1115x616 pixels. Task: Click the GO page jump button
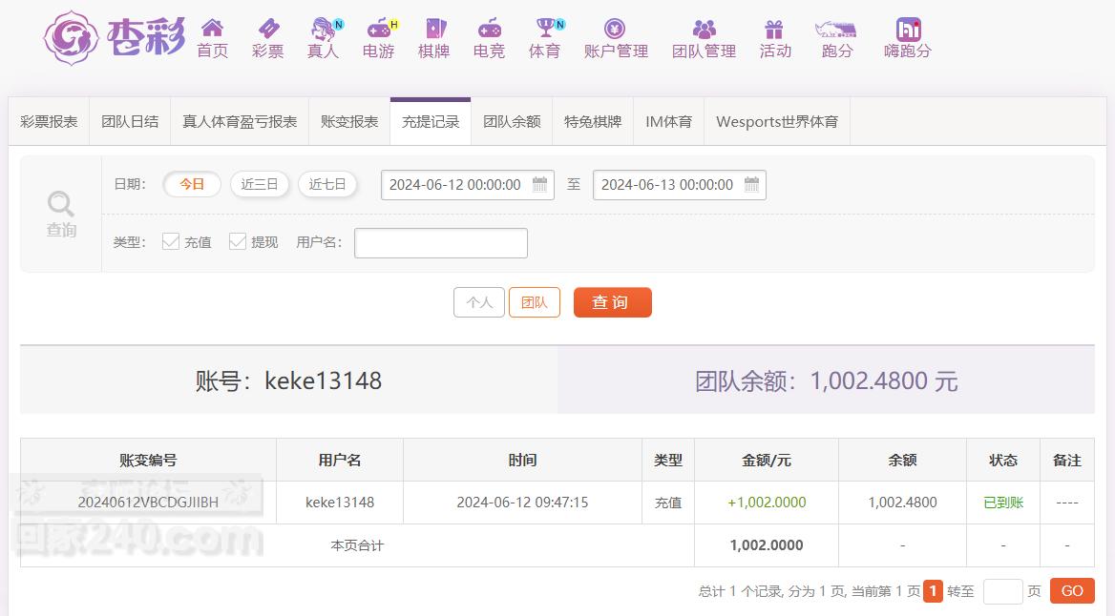click(1072, 591)
